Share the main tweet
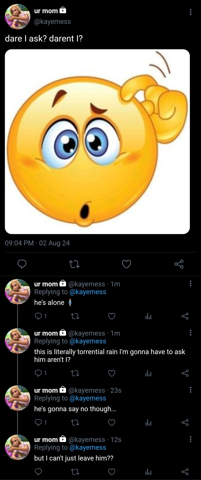201x480 pixels. click(x=179, y=264)
